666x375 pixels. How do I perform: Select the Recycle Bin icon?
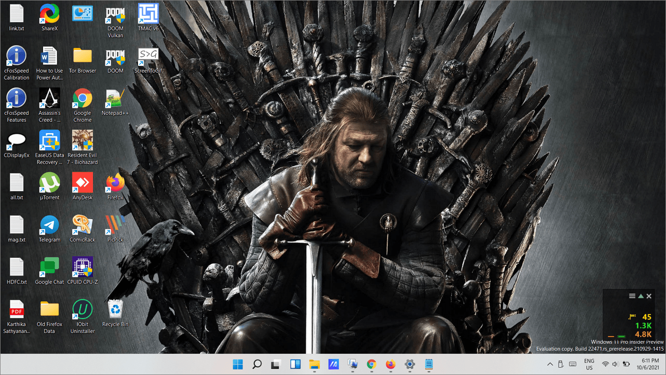[115, 314]
